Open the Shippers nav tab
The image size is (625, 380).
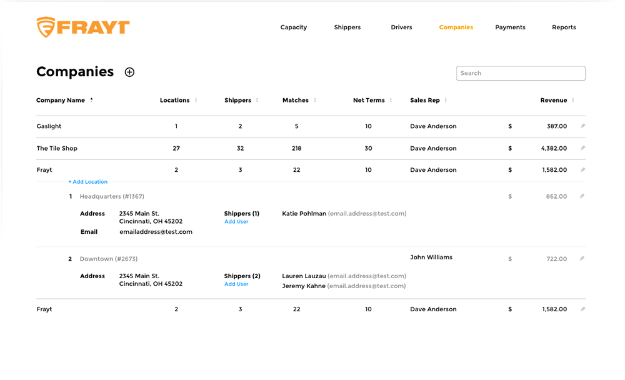pos(347,27)
